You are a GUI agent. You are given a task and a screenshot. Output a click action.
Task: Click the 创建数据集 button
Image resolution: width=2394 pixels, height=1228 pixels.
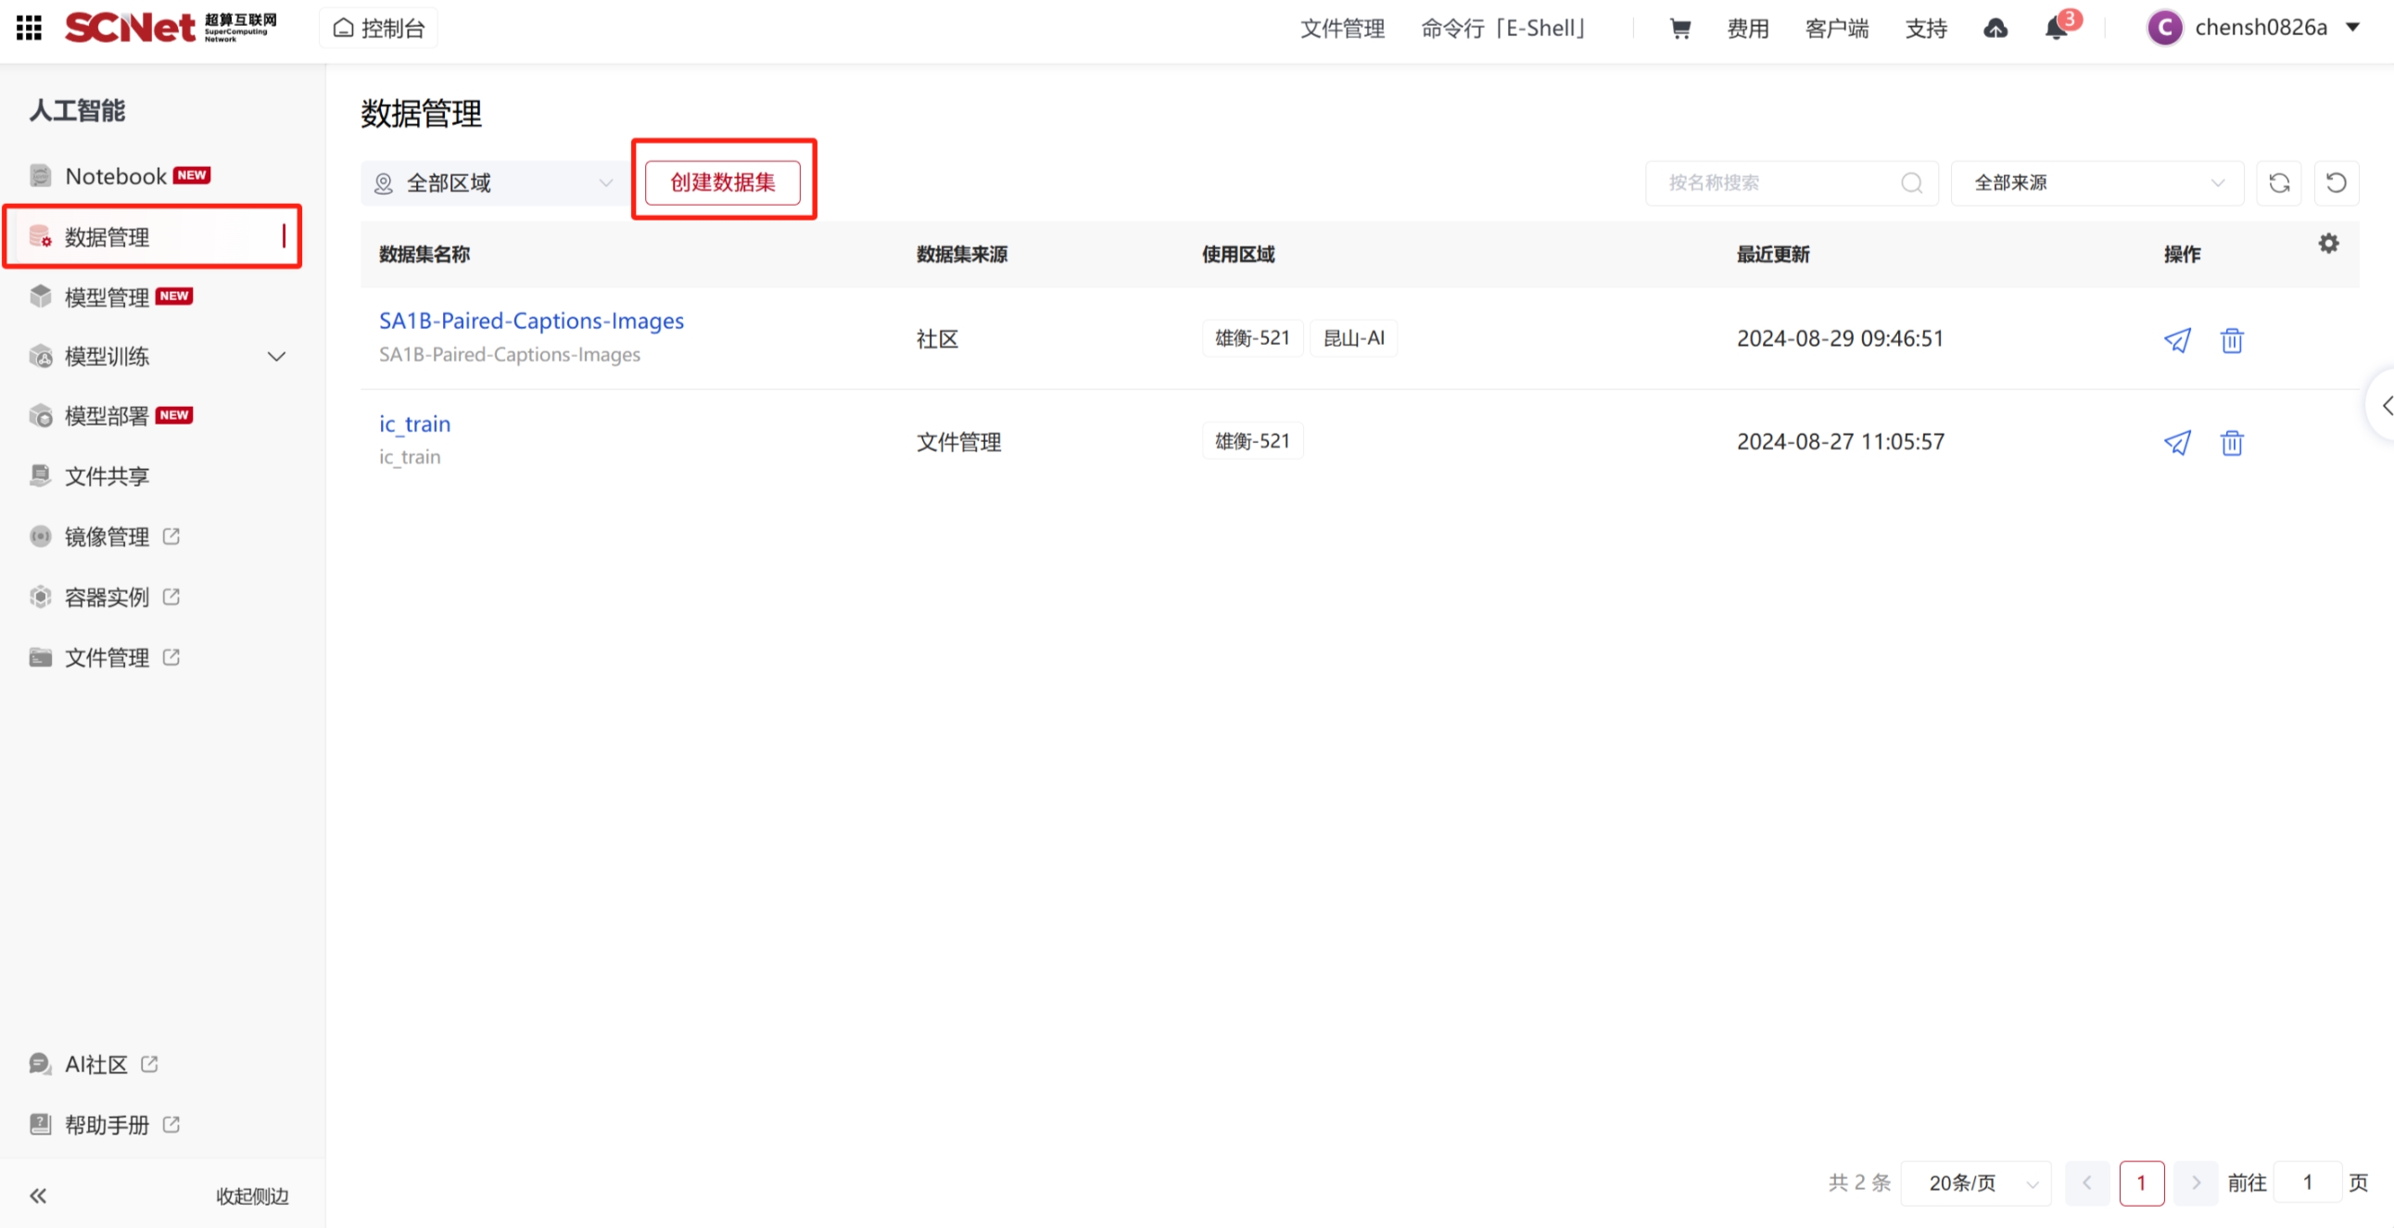[722, 183]
